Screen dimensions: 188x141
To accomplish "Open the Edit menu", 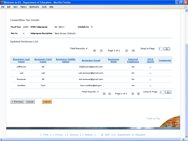I will point(9,7).
